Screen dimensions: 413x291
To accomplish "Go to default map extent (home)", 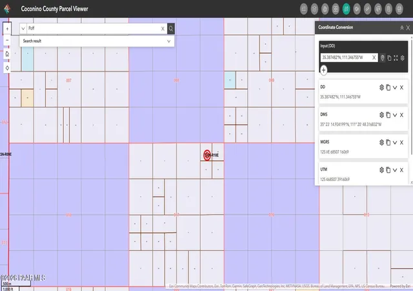I will click(7, 54).
